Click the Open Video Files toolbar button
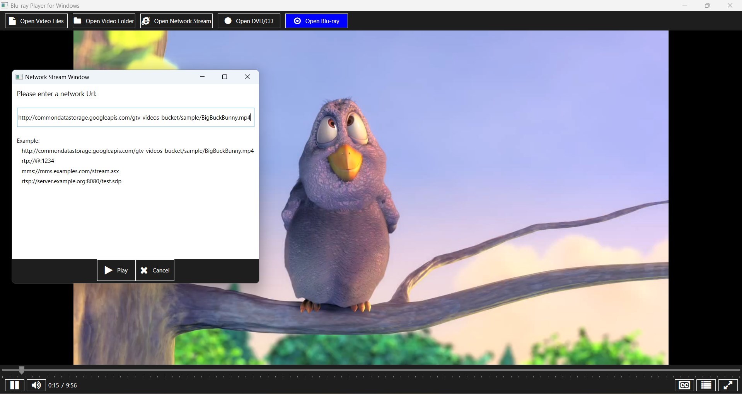Screen dimensions: 742x394 click(36, 21)
